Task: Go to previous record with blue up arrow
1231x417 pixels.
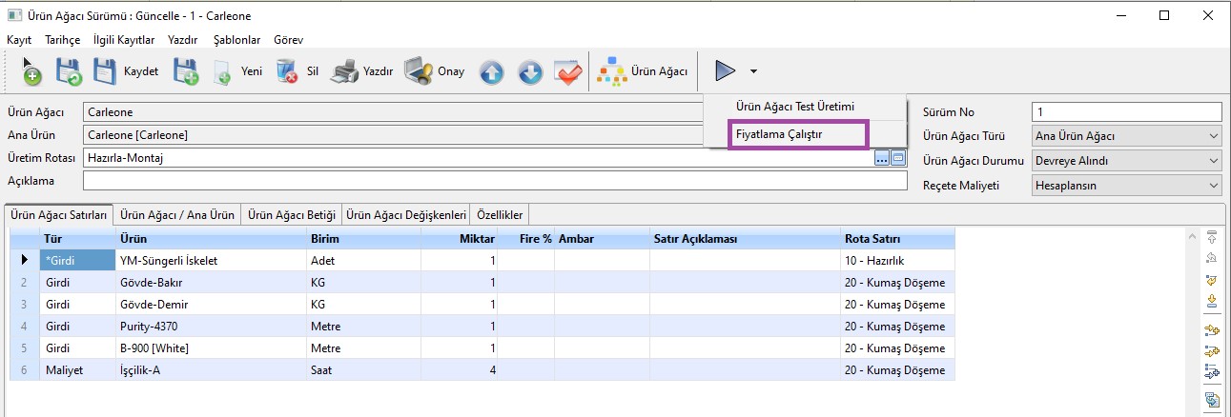Action: (491, 72)
